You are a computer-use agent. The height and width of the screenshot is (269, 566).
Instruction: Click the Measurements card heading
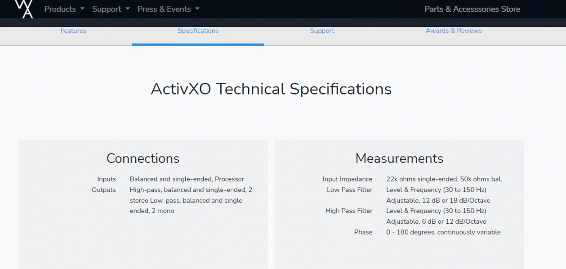point(399,158)
